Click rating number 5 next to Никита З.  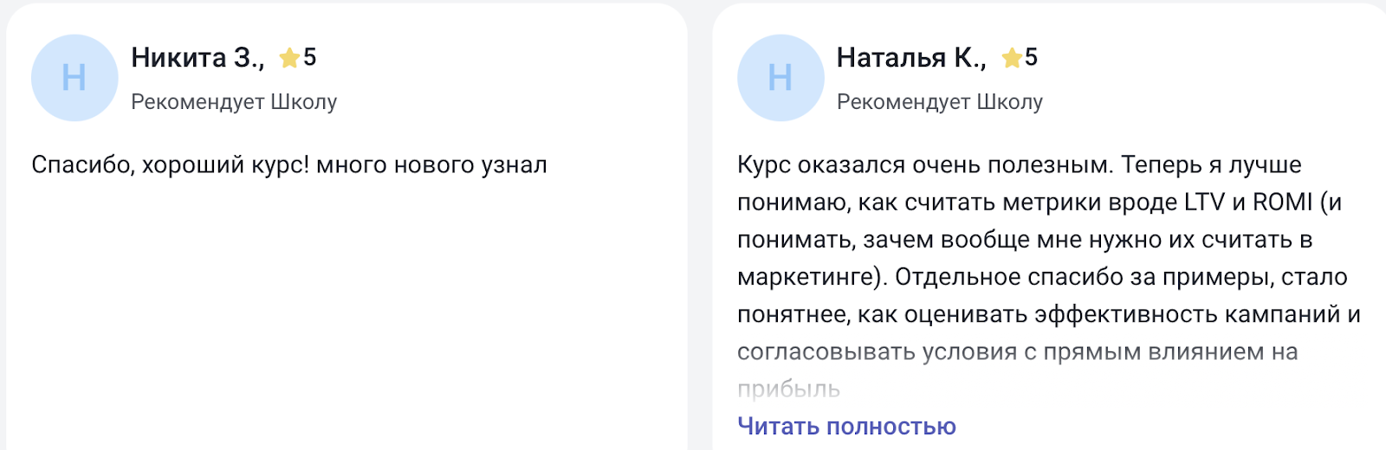(309, 58)
